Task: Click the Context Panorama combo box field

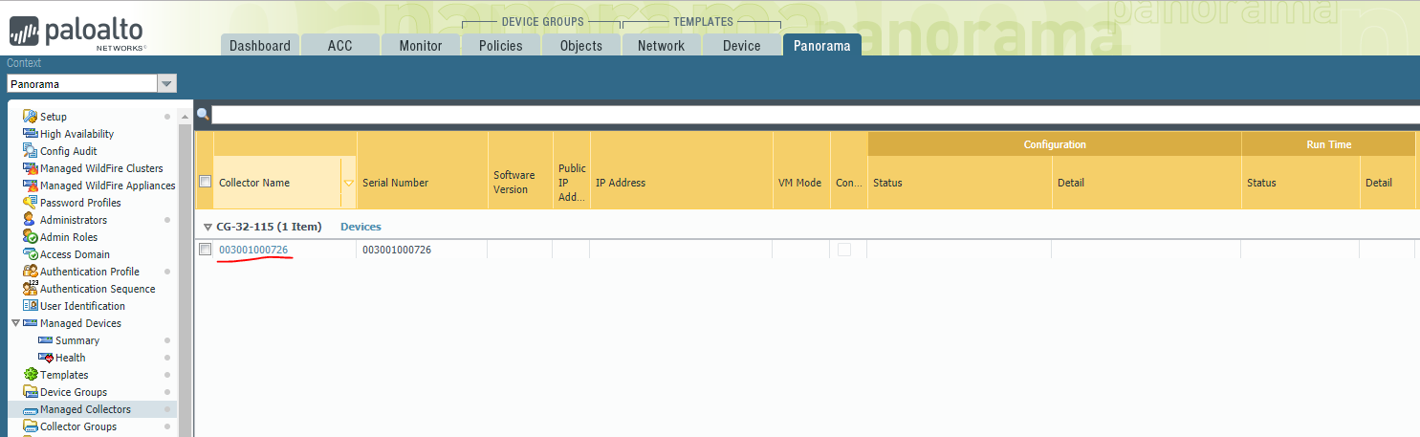Action: coord(82,84)
